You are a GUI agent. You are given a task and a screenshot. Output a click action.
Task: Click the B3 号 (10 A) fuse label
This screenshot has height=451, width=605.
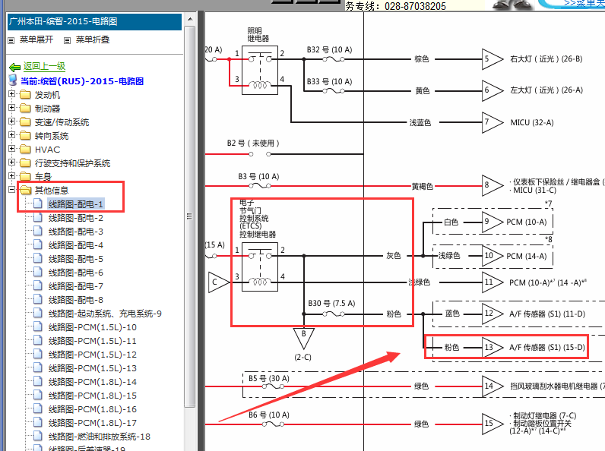(258, 177)
